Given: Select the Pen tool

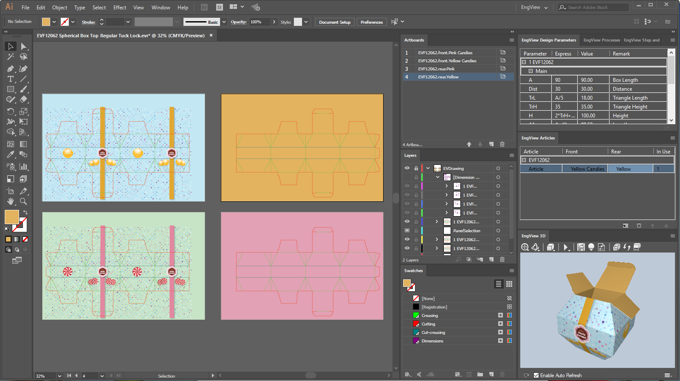Looking at the screenshot, I should click(11, 69).
